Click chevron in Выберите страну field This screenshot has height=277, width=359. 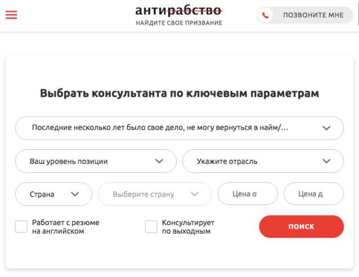click(x=194, y=194)
